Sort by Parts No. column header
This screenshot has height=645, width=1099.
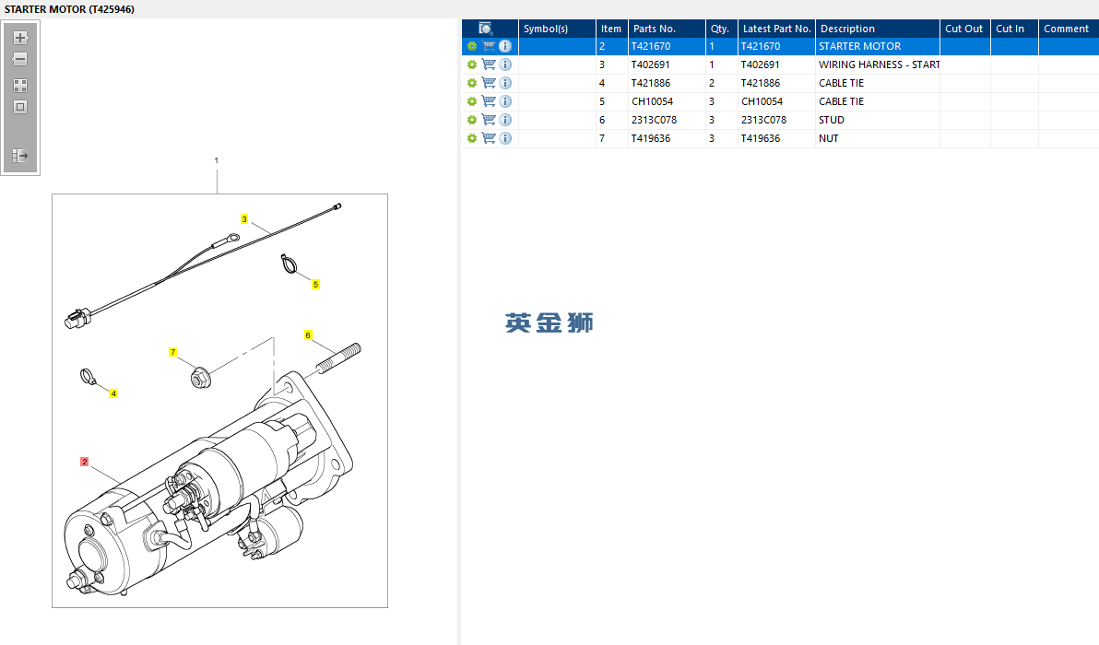click(667, 29)
